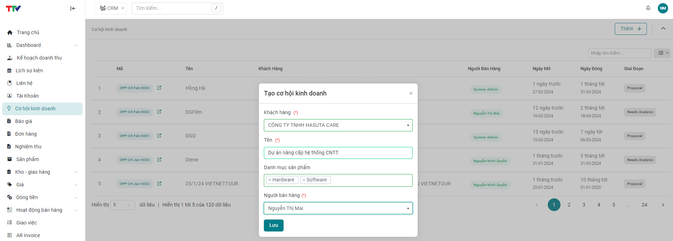Open external link icon for OPP-24-Jan-0033
The width and height of the screenshot is (673, 241).
(x=159, y=160)
